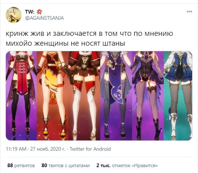Open the tweet's three-dot more options menu

coord(189,11)
